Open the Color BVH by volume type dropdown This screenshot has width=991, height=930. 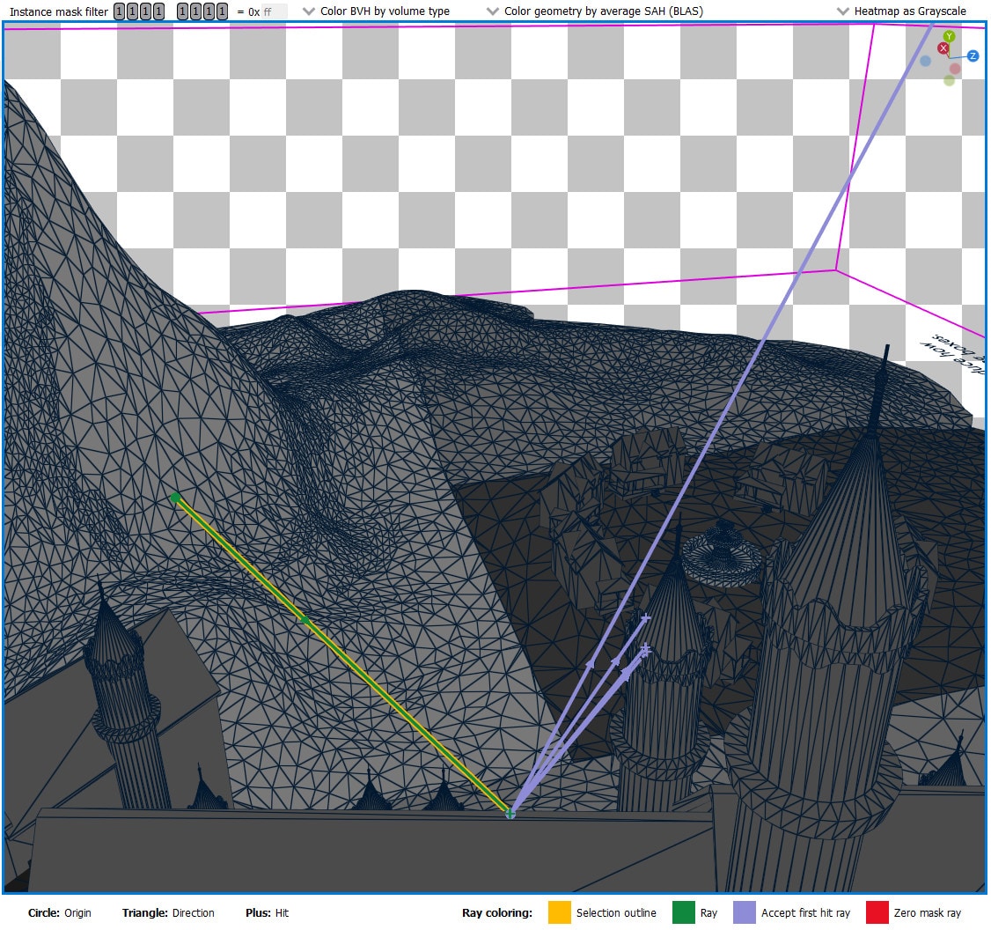tap(376, 11)
